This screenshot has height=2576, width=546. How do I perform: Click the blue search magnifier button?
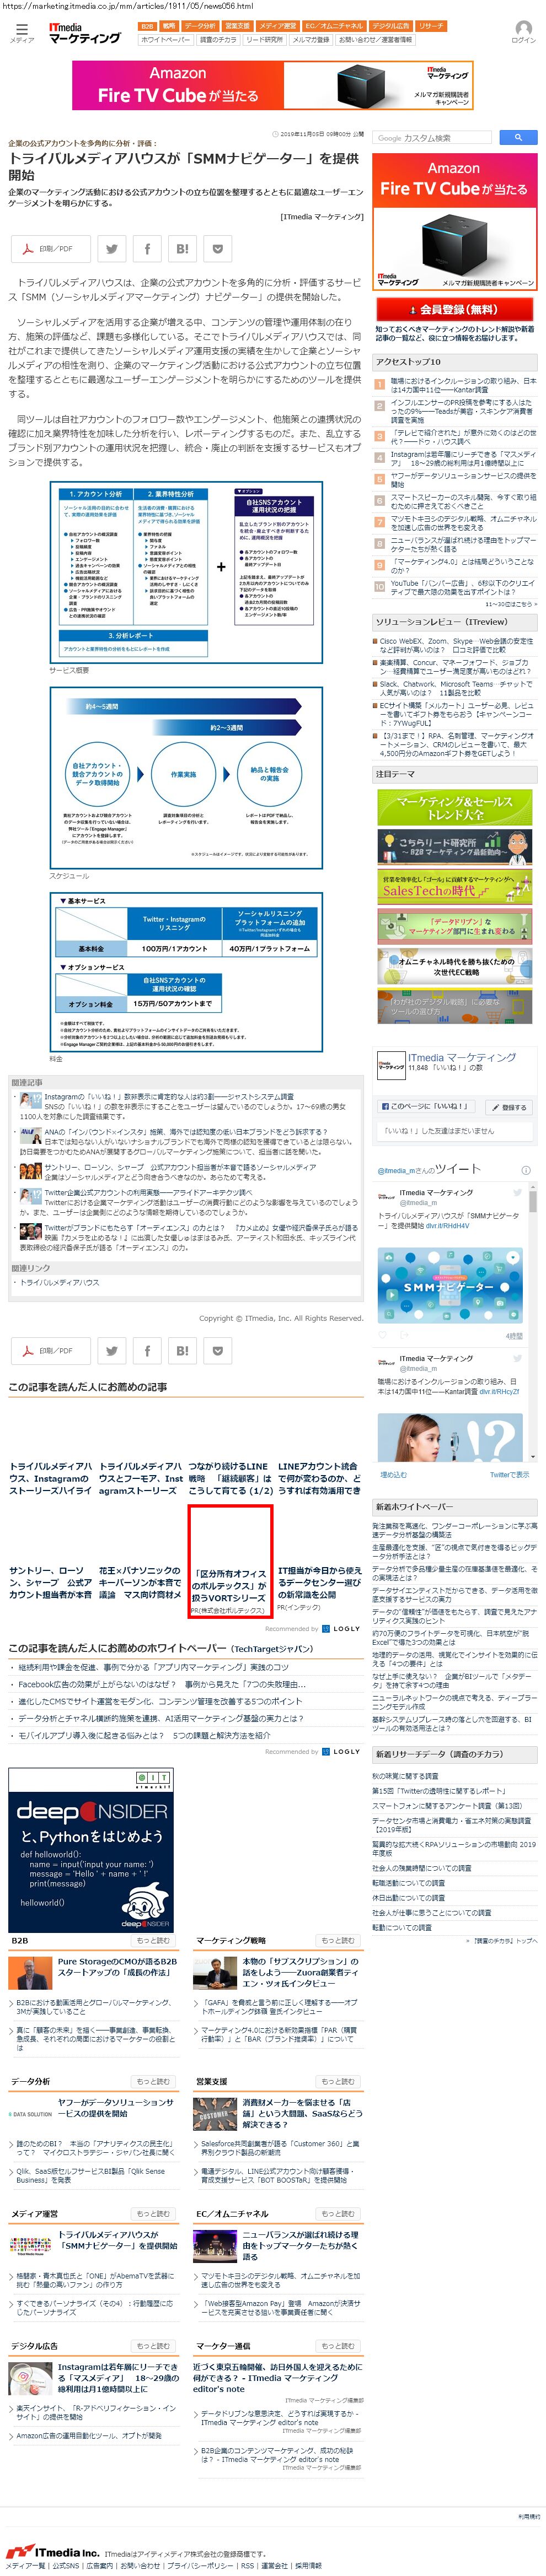tap(517, 138)
